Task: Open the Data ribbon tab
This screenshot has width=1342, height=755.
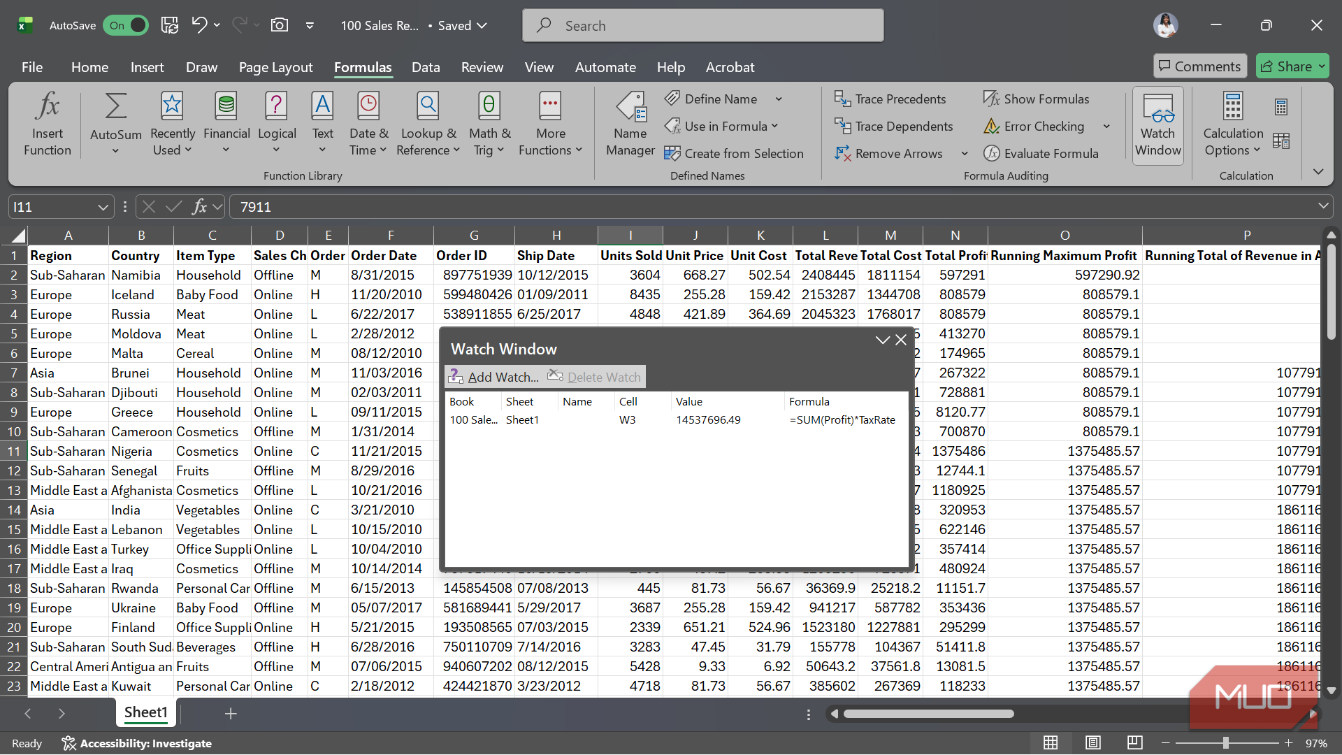Action: pyautogui.click(x=426, y=67)
